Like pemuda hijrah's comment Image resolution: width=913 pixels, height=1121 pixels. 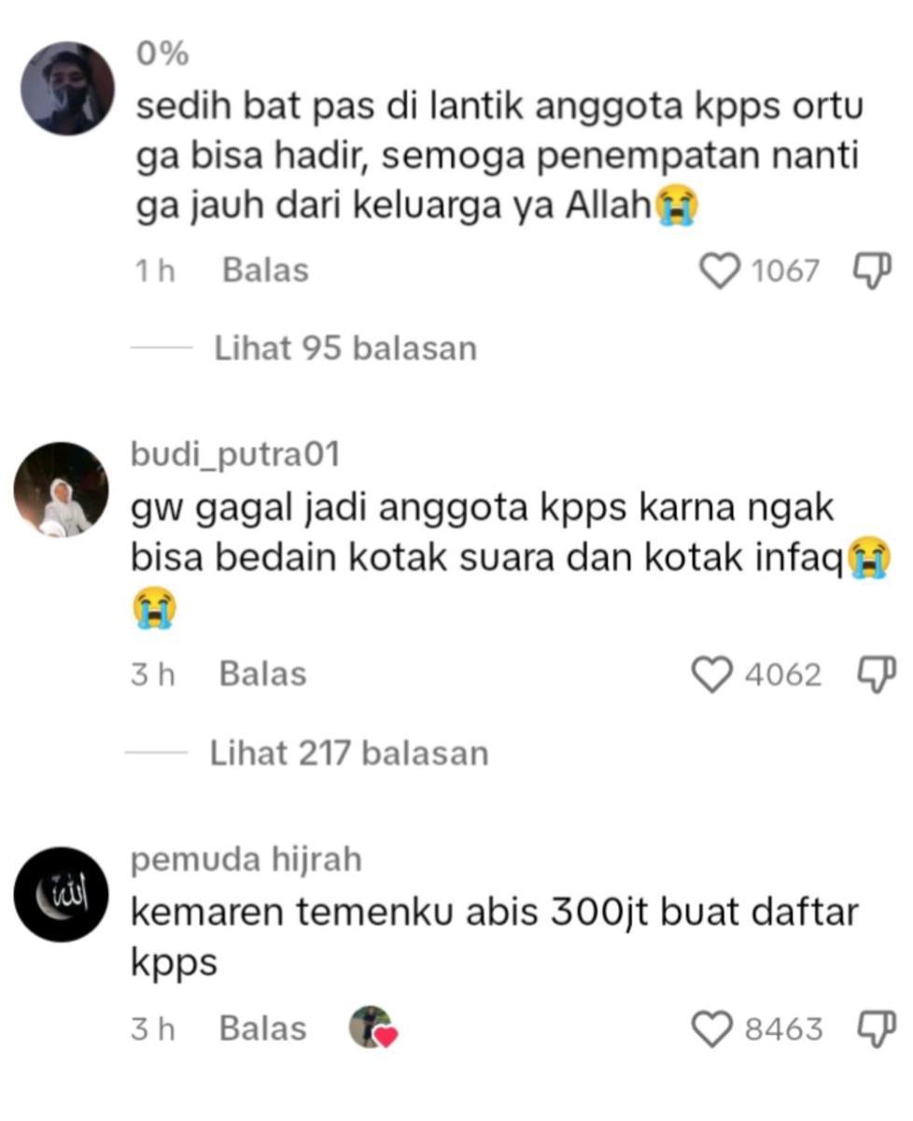tap(712, 1029)
